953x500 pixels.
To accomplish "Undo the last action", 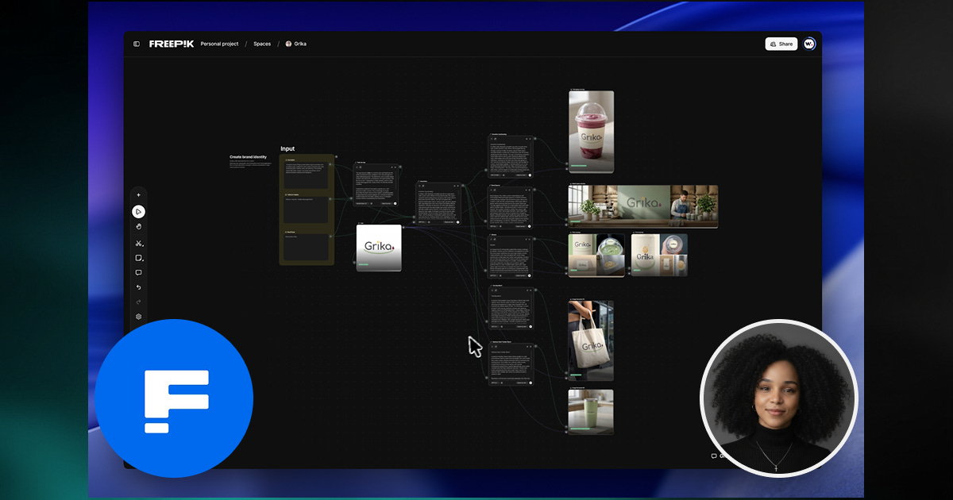I will click(x=138, y=287).
